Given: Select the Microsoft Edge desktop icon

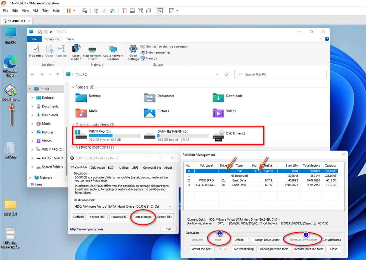Looking at the screenshot, I should pyautogui.click(x=10, y=66).
